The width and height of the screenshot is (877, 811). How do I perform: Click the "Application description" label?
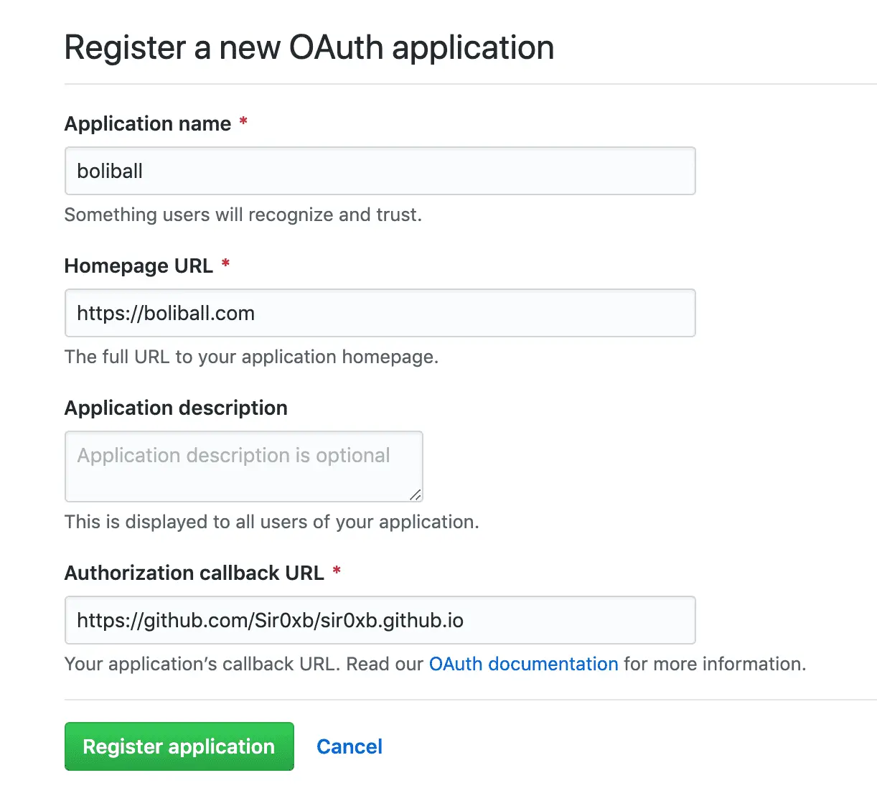(x=176, y=408)
